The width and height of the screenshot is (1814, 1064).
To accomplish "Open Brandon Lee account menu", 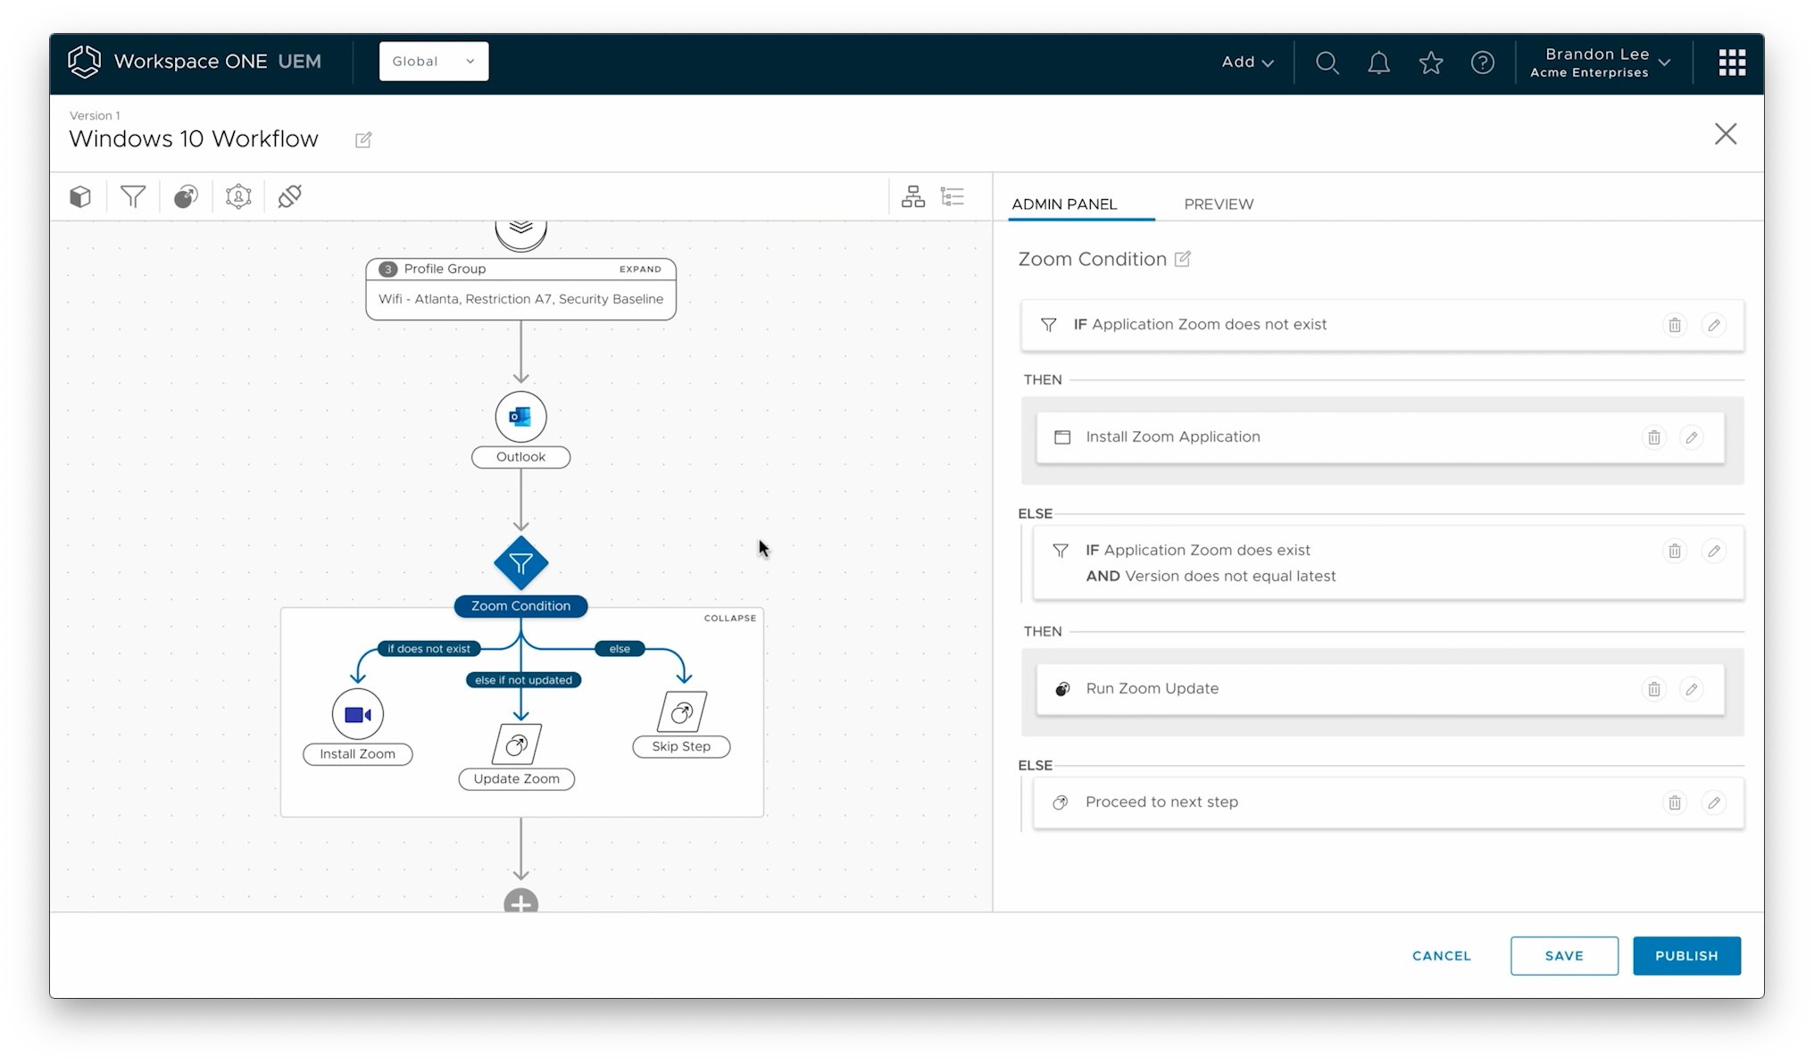I will coord(1600,62).
